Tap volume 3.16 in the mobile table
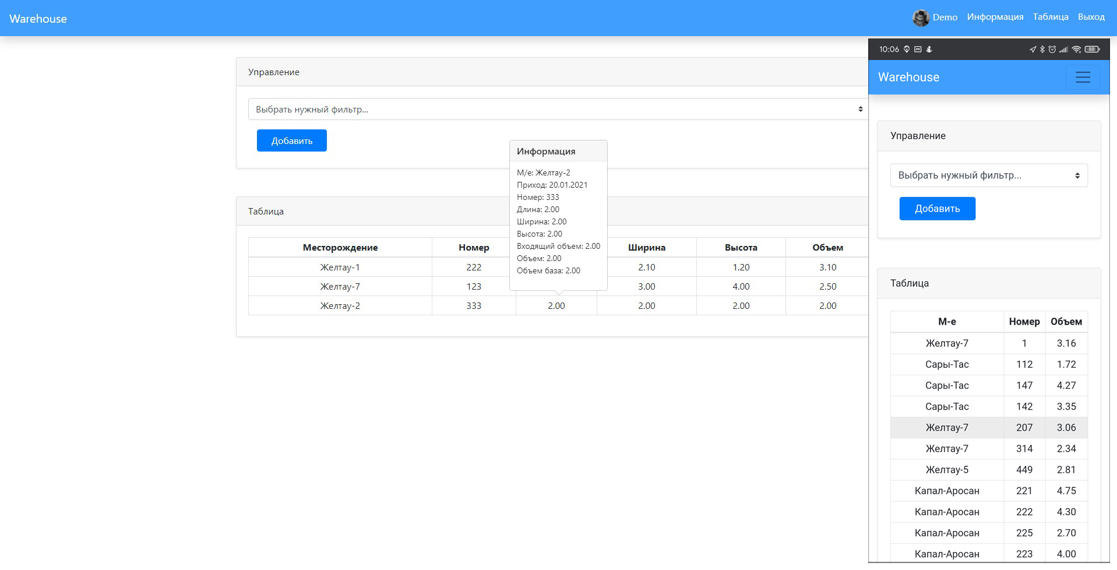 pyautogui.click(x=1066, y=343)
